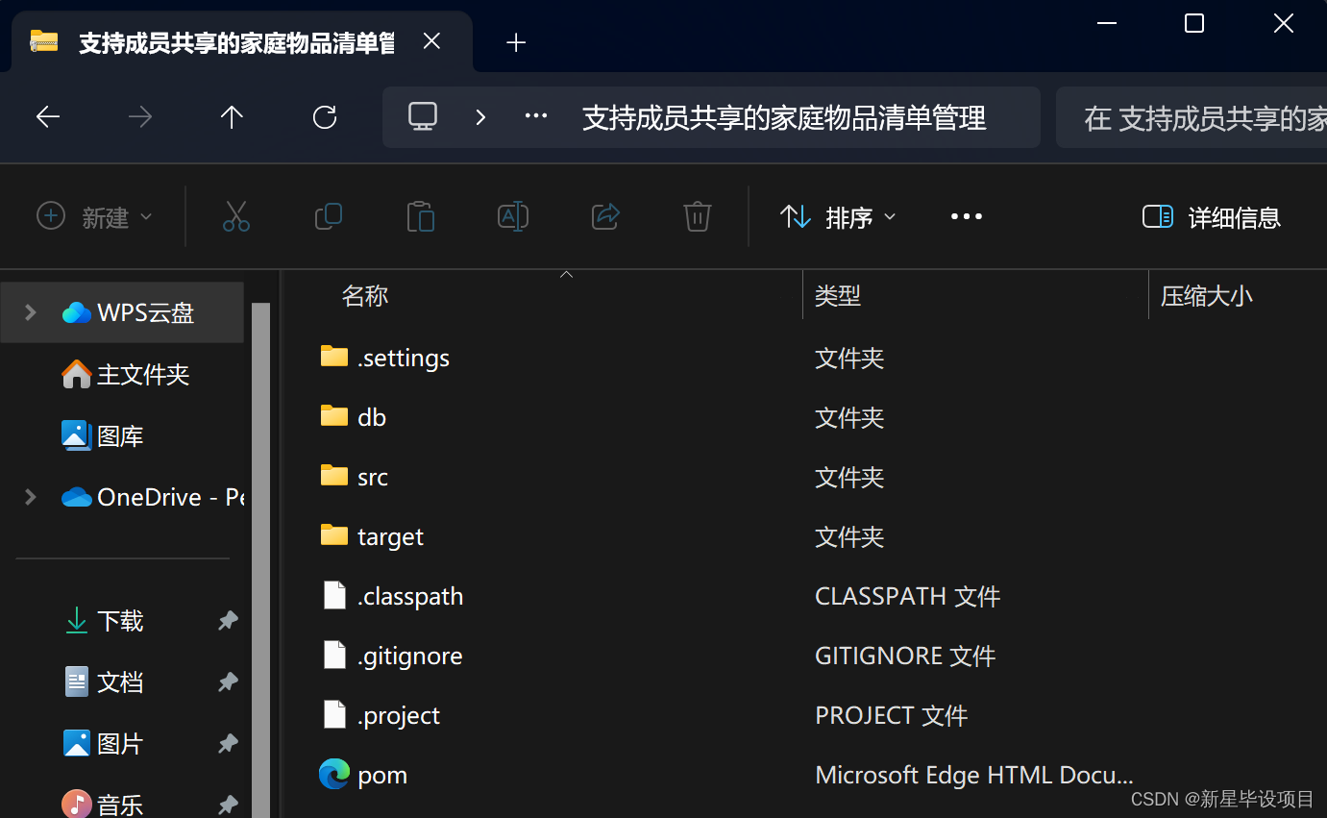Delete using the trash can icon
1327x818 pixels.
(698, 216)
